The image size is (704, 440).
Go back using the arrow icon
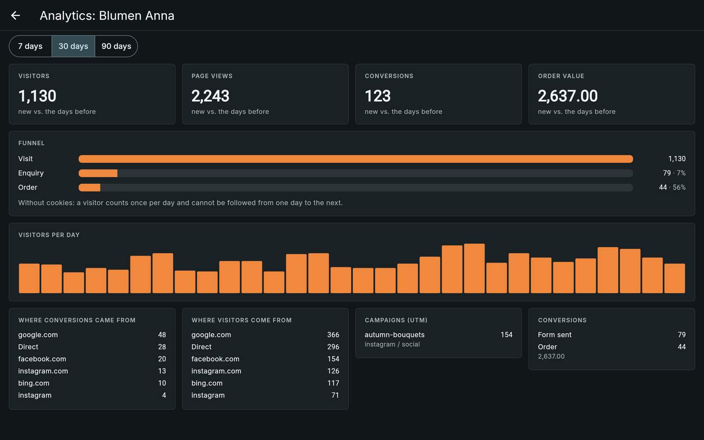[15, 15]
